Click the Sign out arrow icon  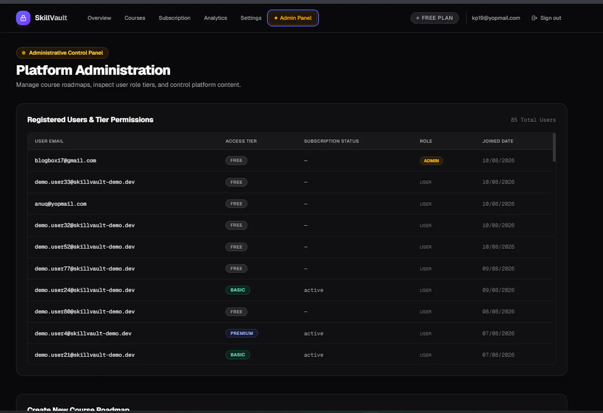pyautogui.click(x=534, y=18)
